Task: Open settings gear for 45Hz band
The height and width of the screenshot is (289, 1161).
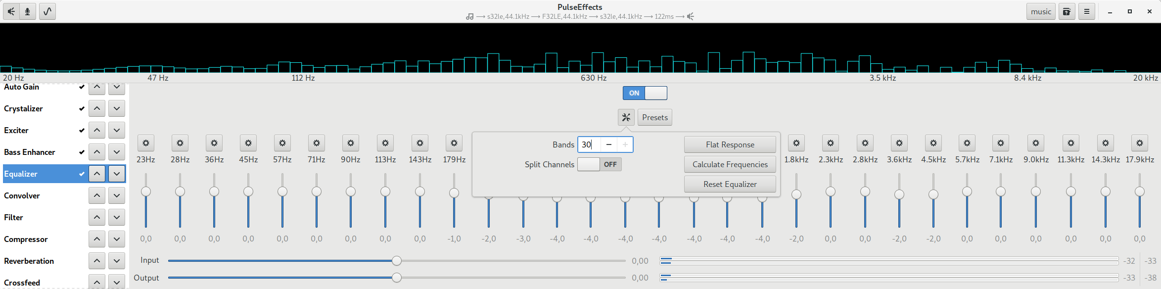Action: 248,143
